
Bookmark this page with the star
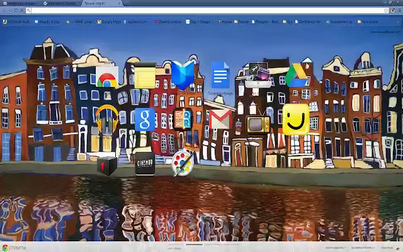click(x=386, y=11)
